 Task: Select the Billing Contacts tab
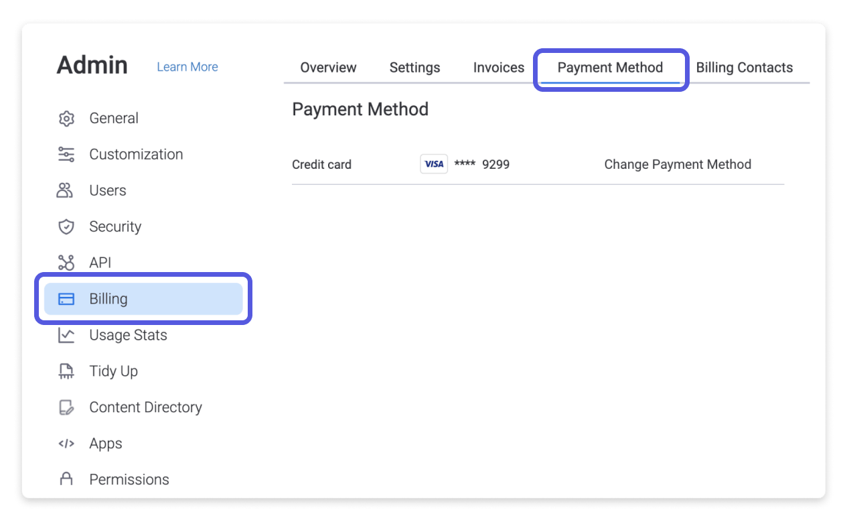coord(745,67)
